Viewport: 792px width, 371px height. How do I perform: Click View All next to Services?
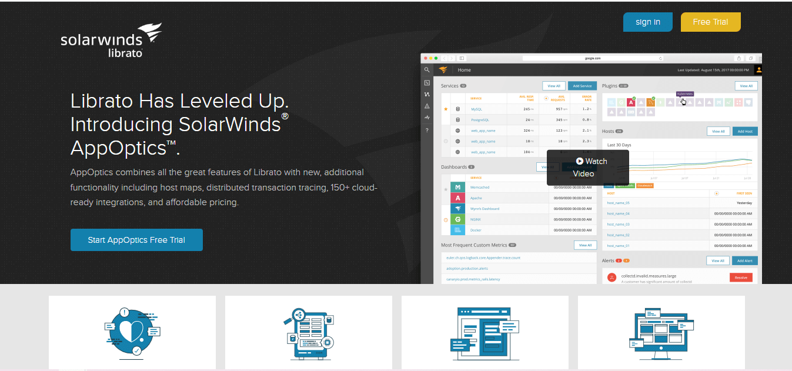pyautogui.click(x=554, y=86)
